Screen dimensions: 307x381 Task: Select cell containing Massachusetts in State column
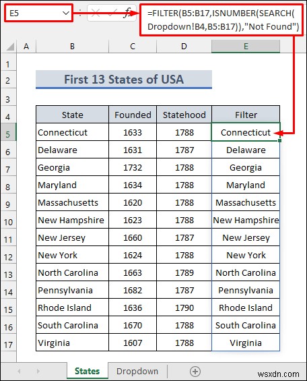(x=72, y=202)
